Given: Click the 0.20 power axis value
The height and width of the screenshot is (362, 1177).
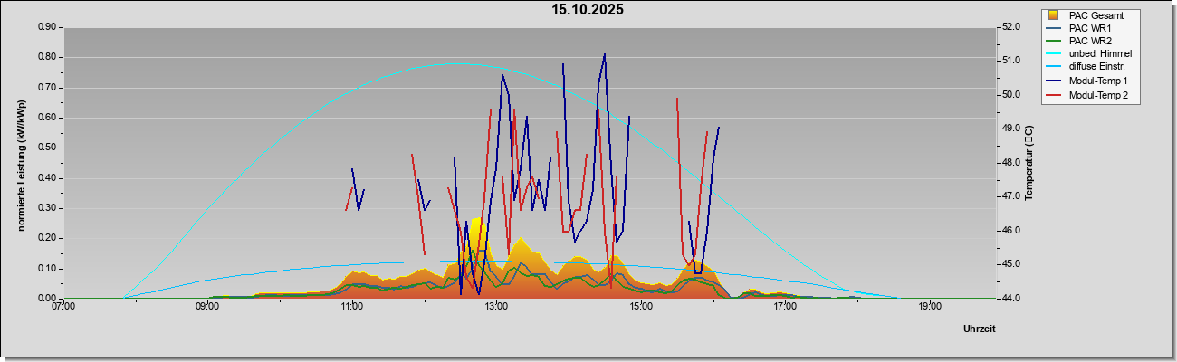Looking at the screenshot, I should (x=47, y=238).
